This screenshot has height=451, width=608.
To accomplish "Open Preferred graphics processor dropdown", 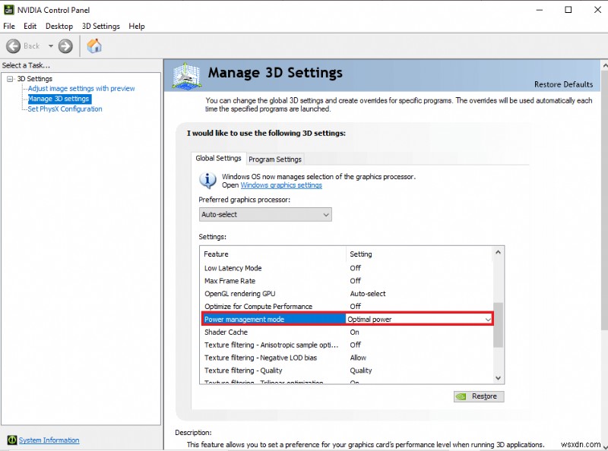I will tap(265, 215).
